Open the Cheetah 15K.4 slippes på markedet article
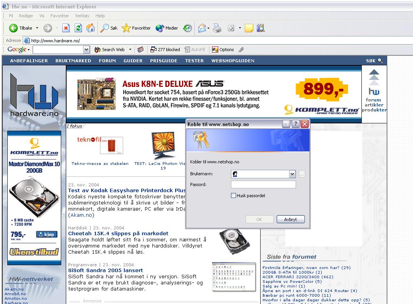413x304 pixels. pos(118,234)
